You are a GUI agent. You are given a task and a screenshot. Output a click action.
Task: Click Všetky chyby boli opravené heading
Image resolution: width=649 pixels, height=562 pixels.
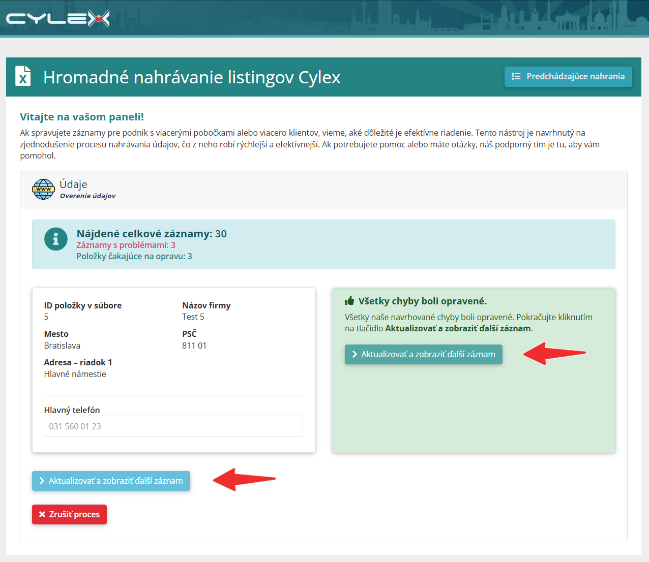tap(423, 301)
